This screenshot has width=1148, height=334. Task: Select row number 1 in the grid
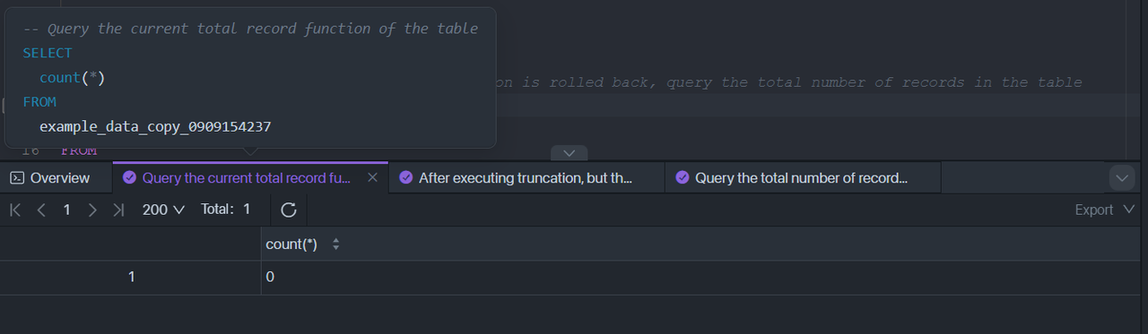131,278
